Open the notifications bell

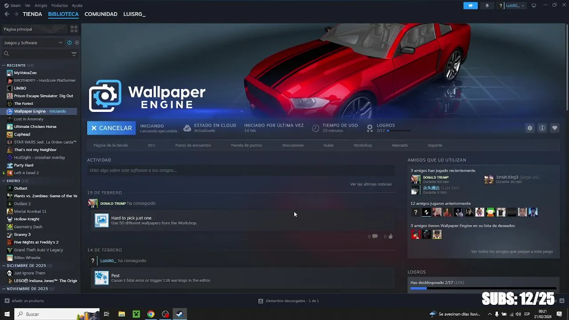point(487,5)
